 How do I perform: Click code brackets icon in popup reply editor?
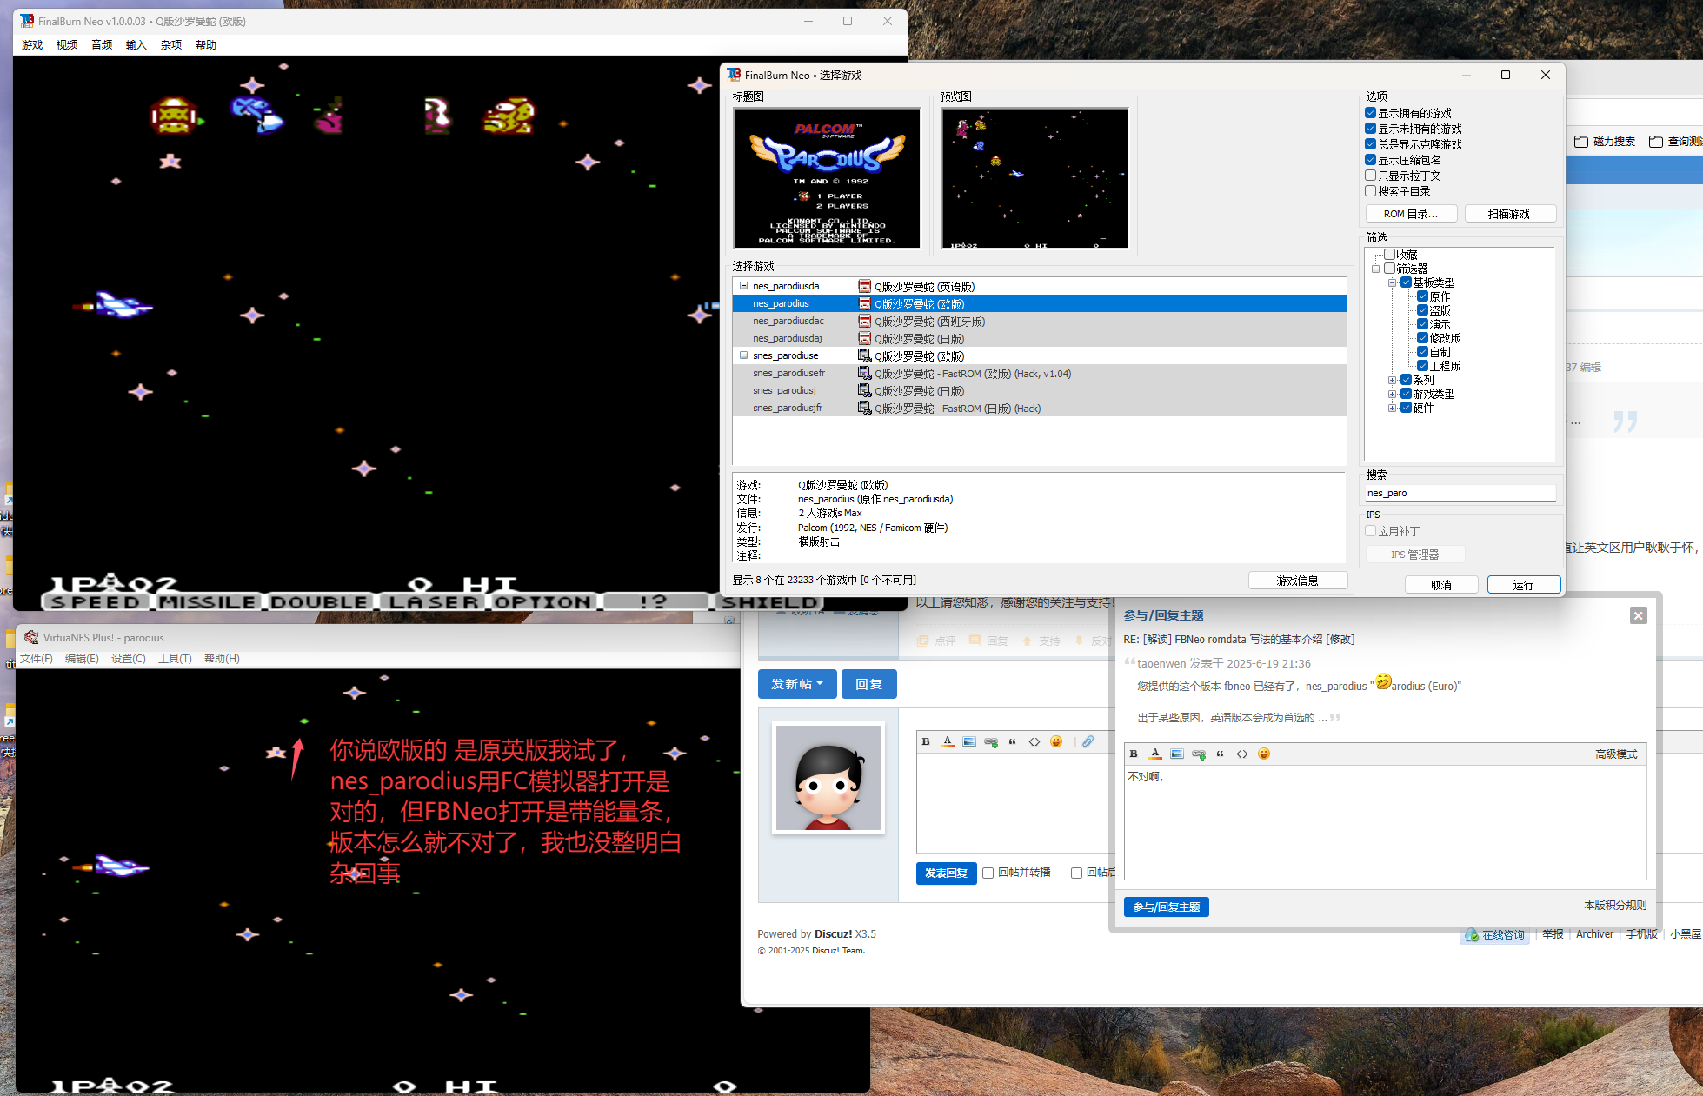click(x=1242, y=754)
